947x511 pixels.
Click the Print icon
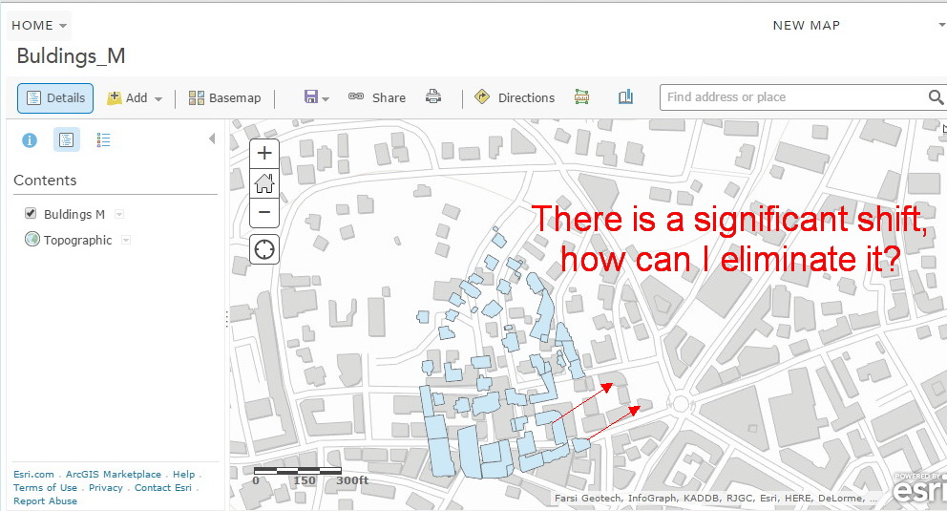(x=433, y=96)
